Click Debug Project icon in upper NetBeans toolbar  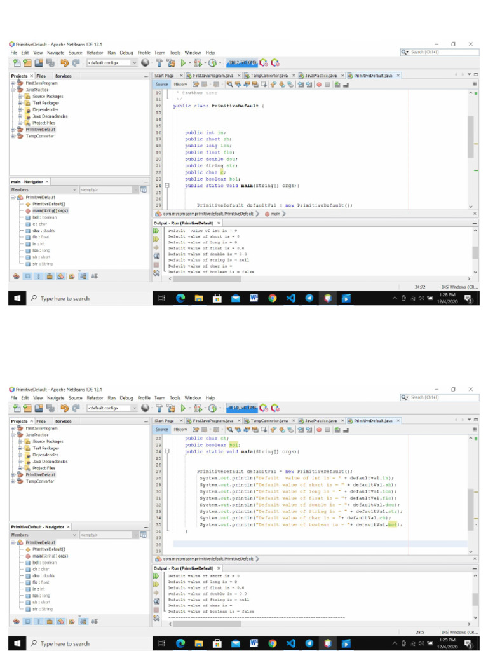198,63
